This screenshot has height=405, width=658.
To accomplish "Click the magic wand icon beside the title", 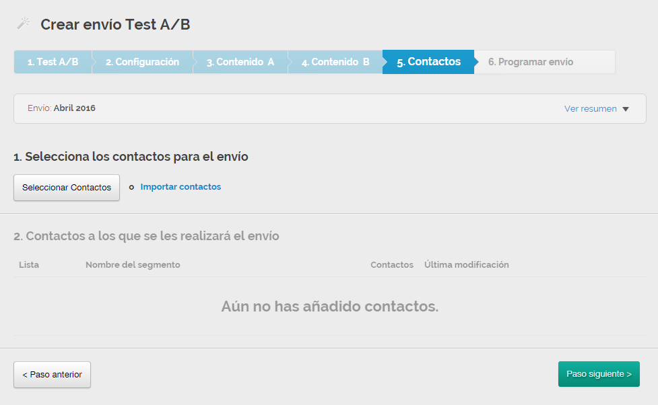I will click(x=24, y=24).
